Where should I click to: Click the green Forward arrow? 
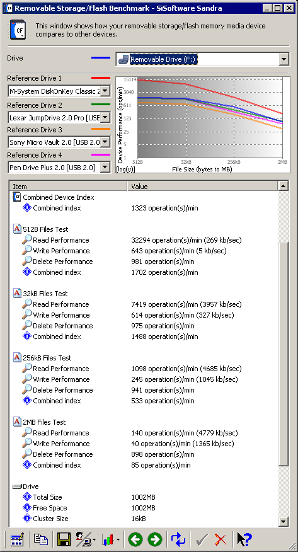[155, 539]
